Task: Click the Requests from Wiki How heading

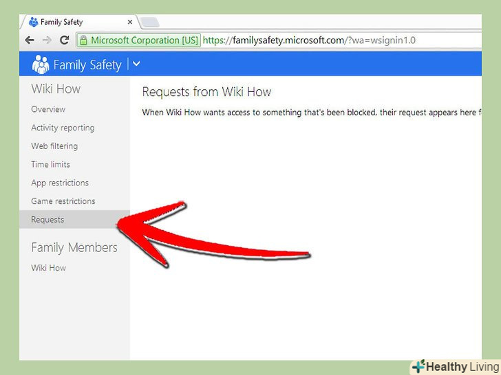Action: (206, 92)
